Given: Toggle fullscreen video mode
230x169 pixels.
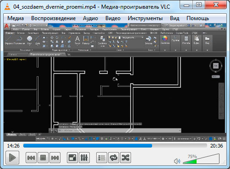Looking at the screenshot, I should pyautogui.click(x=72, y=158).
